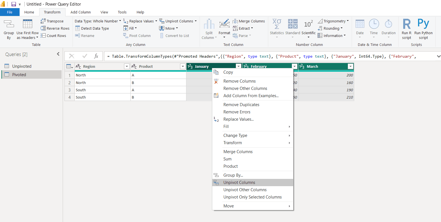Image resolution: width=441 pixels, height=222 pixels.
Task: Run R script icon
Action: 407,24
